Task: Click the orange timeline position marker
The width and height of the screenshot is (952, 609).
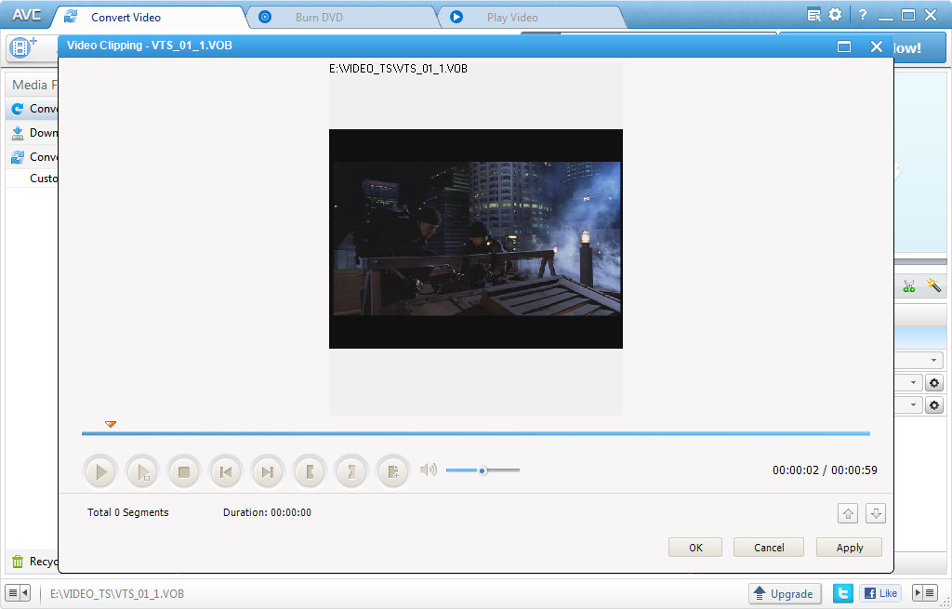Action: 110,424
